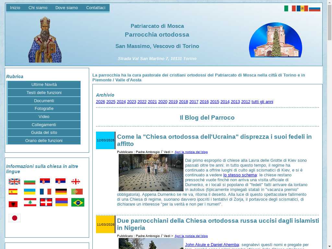Open Orario delle funzioni in the Rubrica
This screenshot has width=332, height=249.
pyautogui.click(x=44, y=141)
